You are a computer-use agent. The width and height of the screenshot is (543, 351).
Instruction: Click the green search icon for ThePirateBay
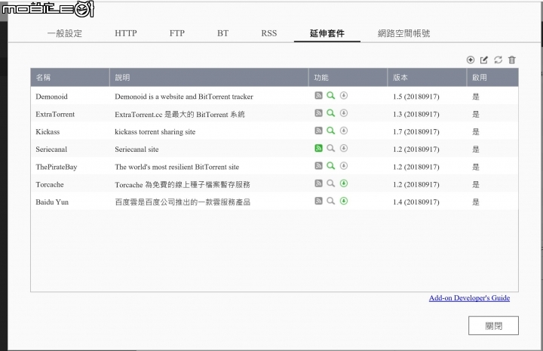point(331,166)
